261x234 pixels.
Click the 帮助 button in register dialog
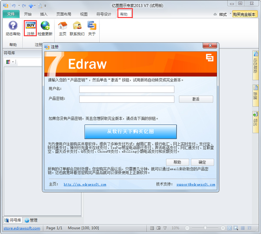(x=177, y=162)
